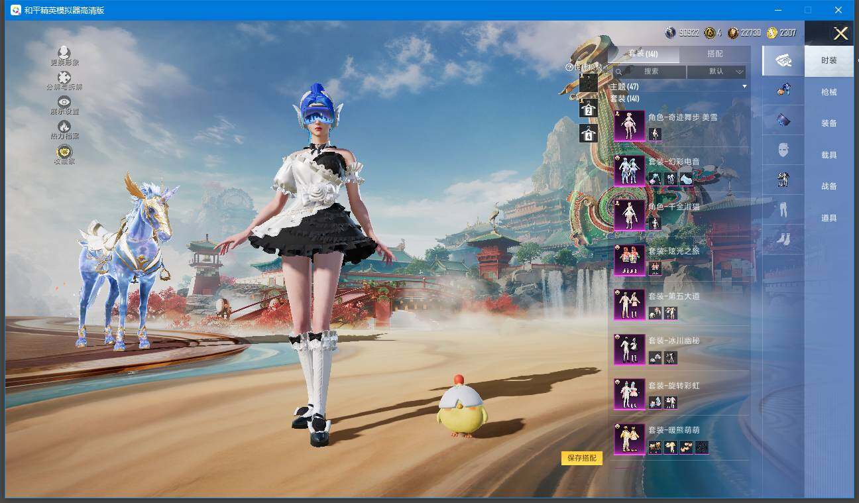Click the bronze coin icon beside 22730
Screen dimensions: 859x503
pos(733,32)
